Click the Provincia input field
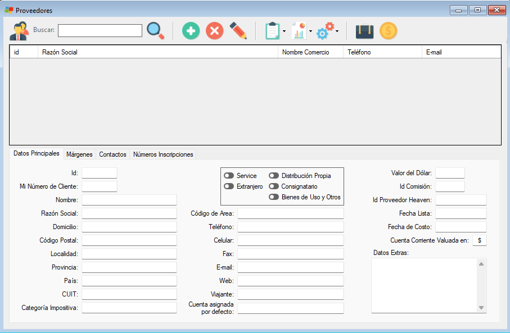This screenshot has height=333, width=510. (129, 267)
